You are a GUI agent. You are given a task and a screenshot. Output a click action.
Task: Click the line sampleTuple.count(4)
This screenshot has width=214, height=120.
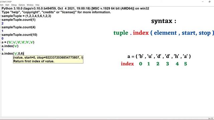tap(18, 27)
